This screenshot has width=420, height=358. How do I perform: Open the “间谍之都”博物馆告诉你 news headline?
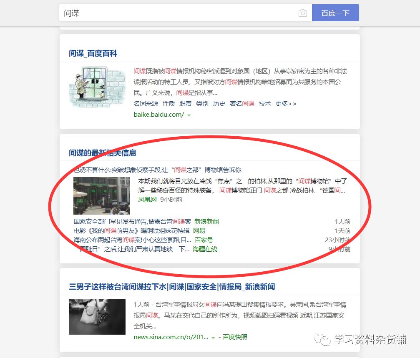point(157,170)
